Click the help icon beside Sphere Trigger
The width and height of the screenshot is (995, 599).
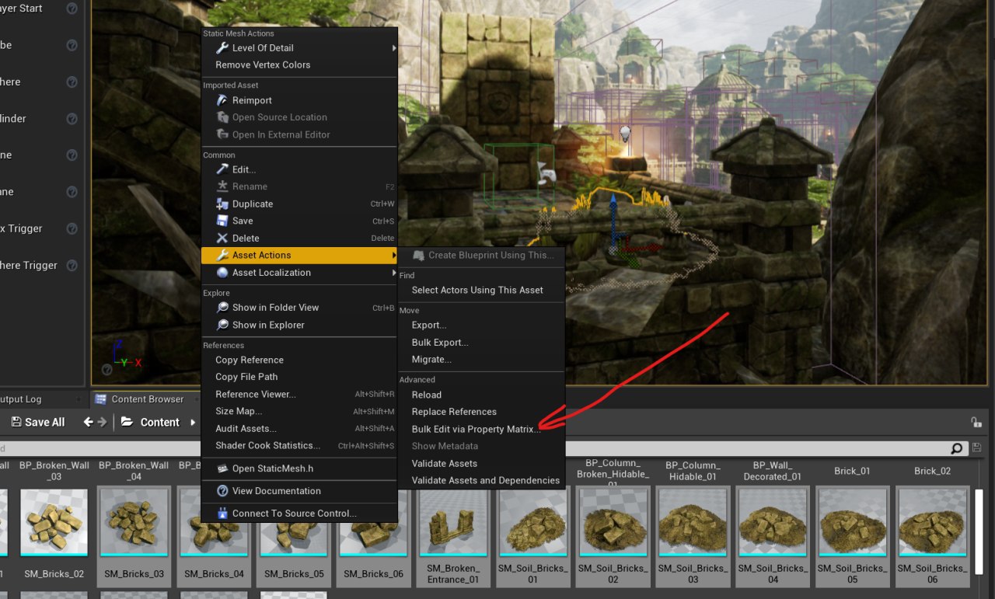[72, 265]
